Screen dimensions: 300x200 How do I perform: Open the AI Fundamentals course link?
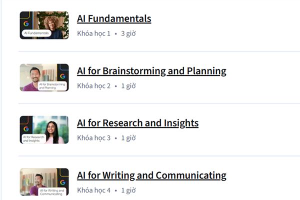coord(114,19)
